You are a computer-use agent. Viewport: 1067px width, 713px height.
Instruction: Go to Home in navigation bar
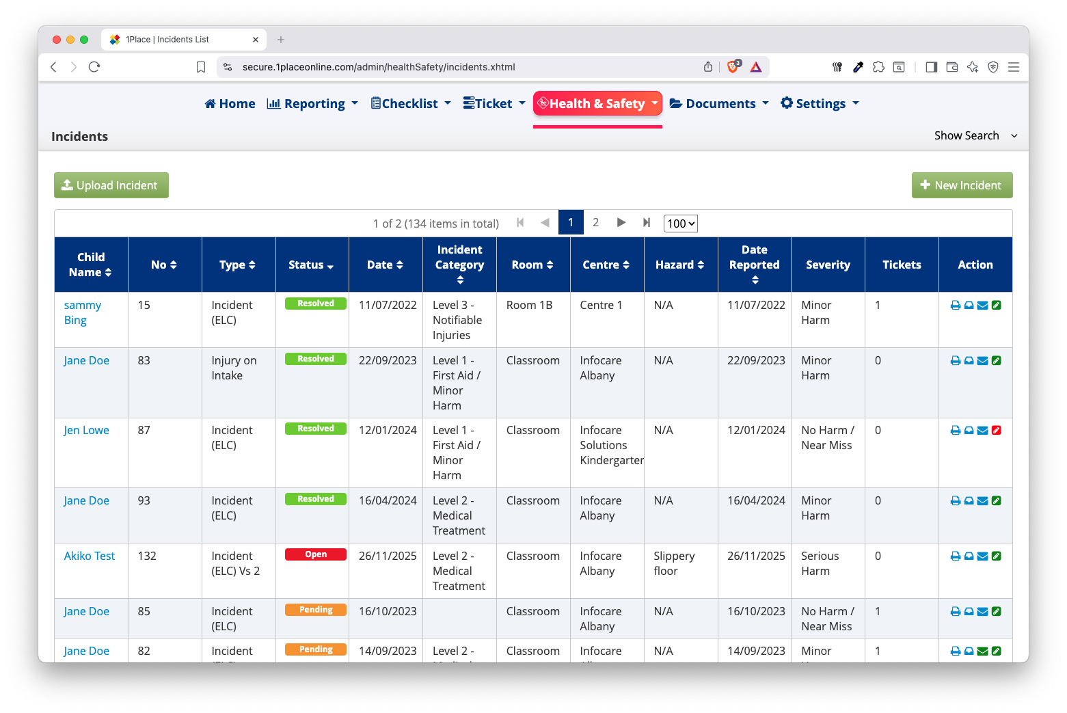coord(230,104)
